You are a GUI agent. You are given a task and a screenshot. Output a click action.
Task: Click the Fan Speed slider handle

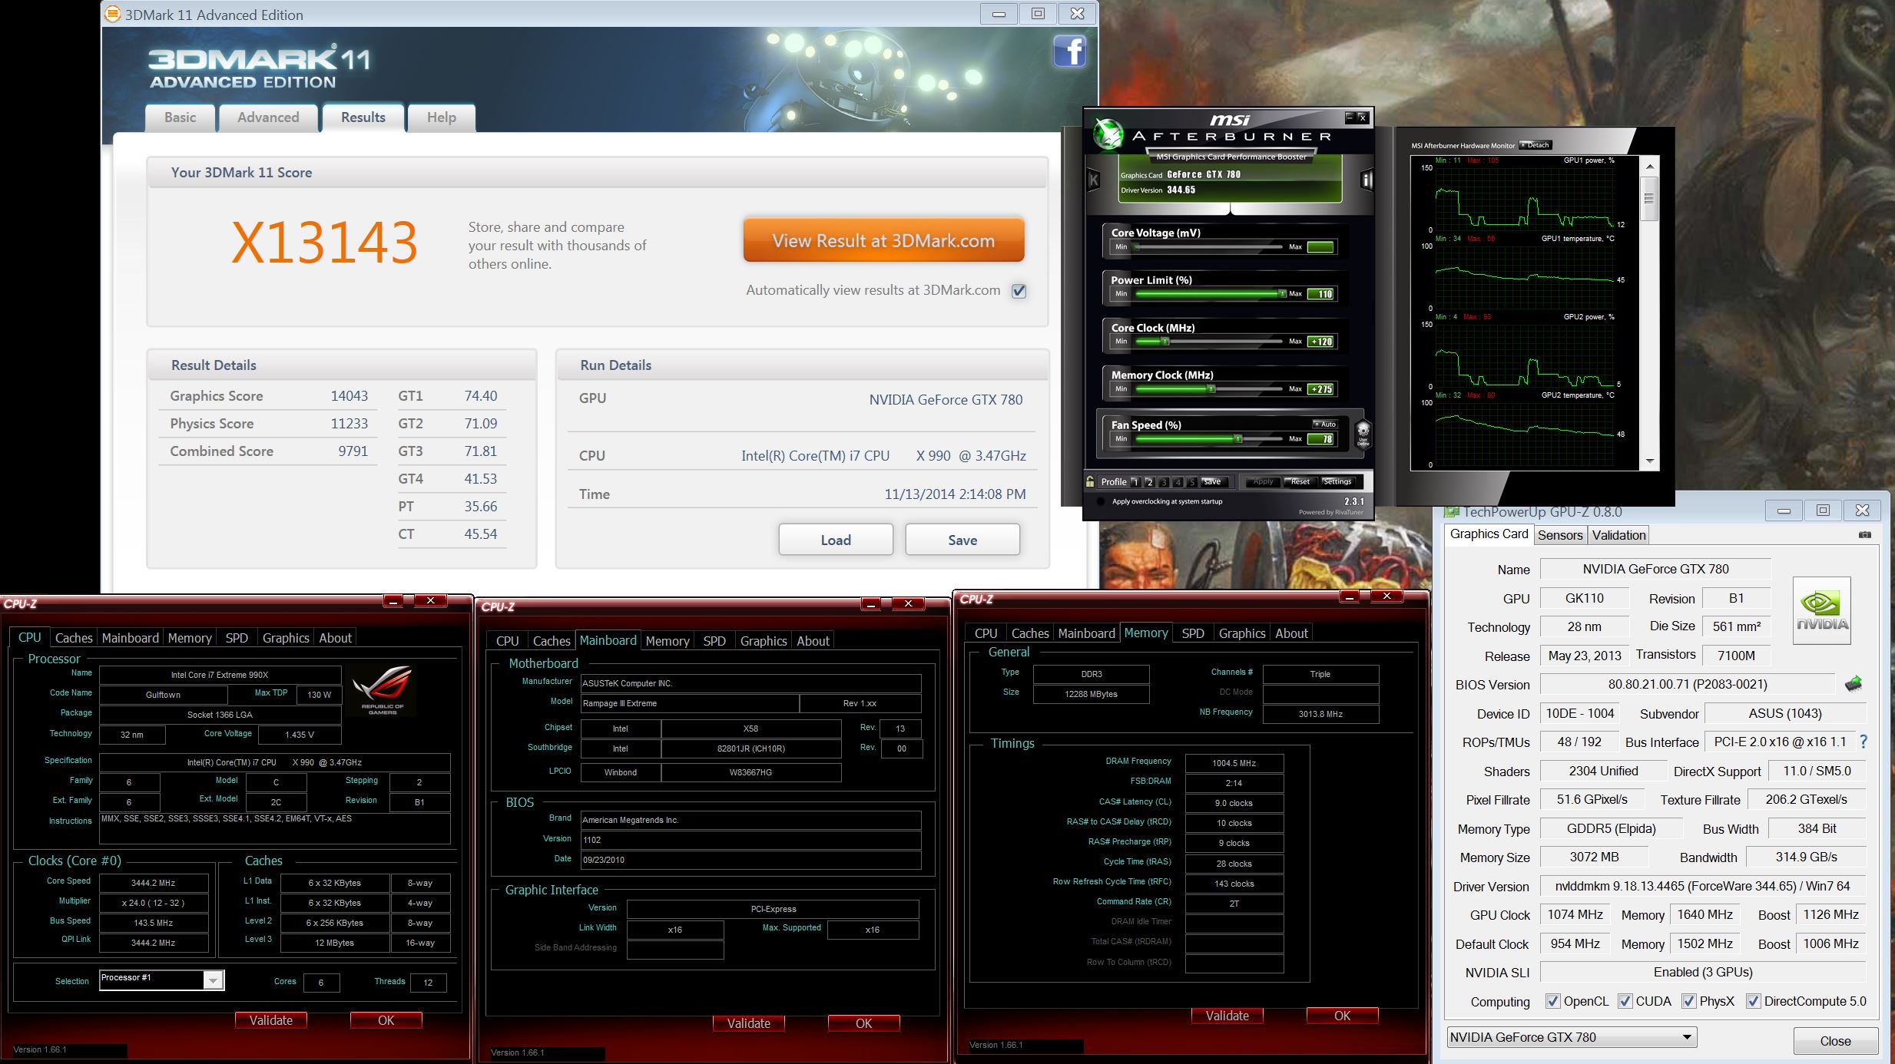click(x=1237, y=438)
